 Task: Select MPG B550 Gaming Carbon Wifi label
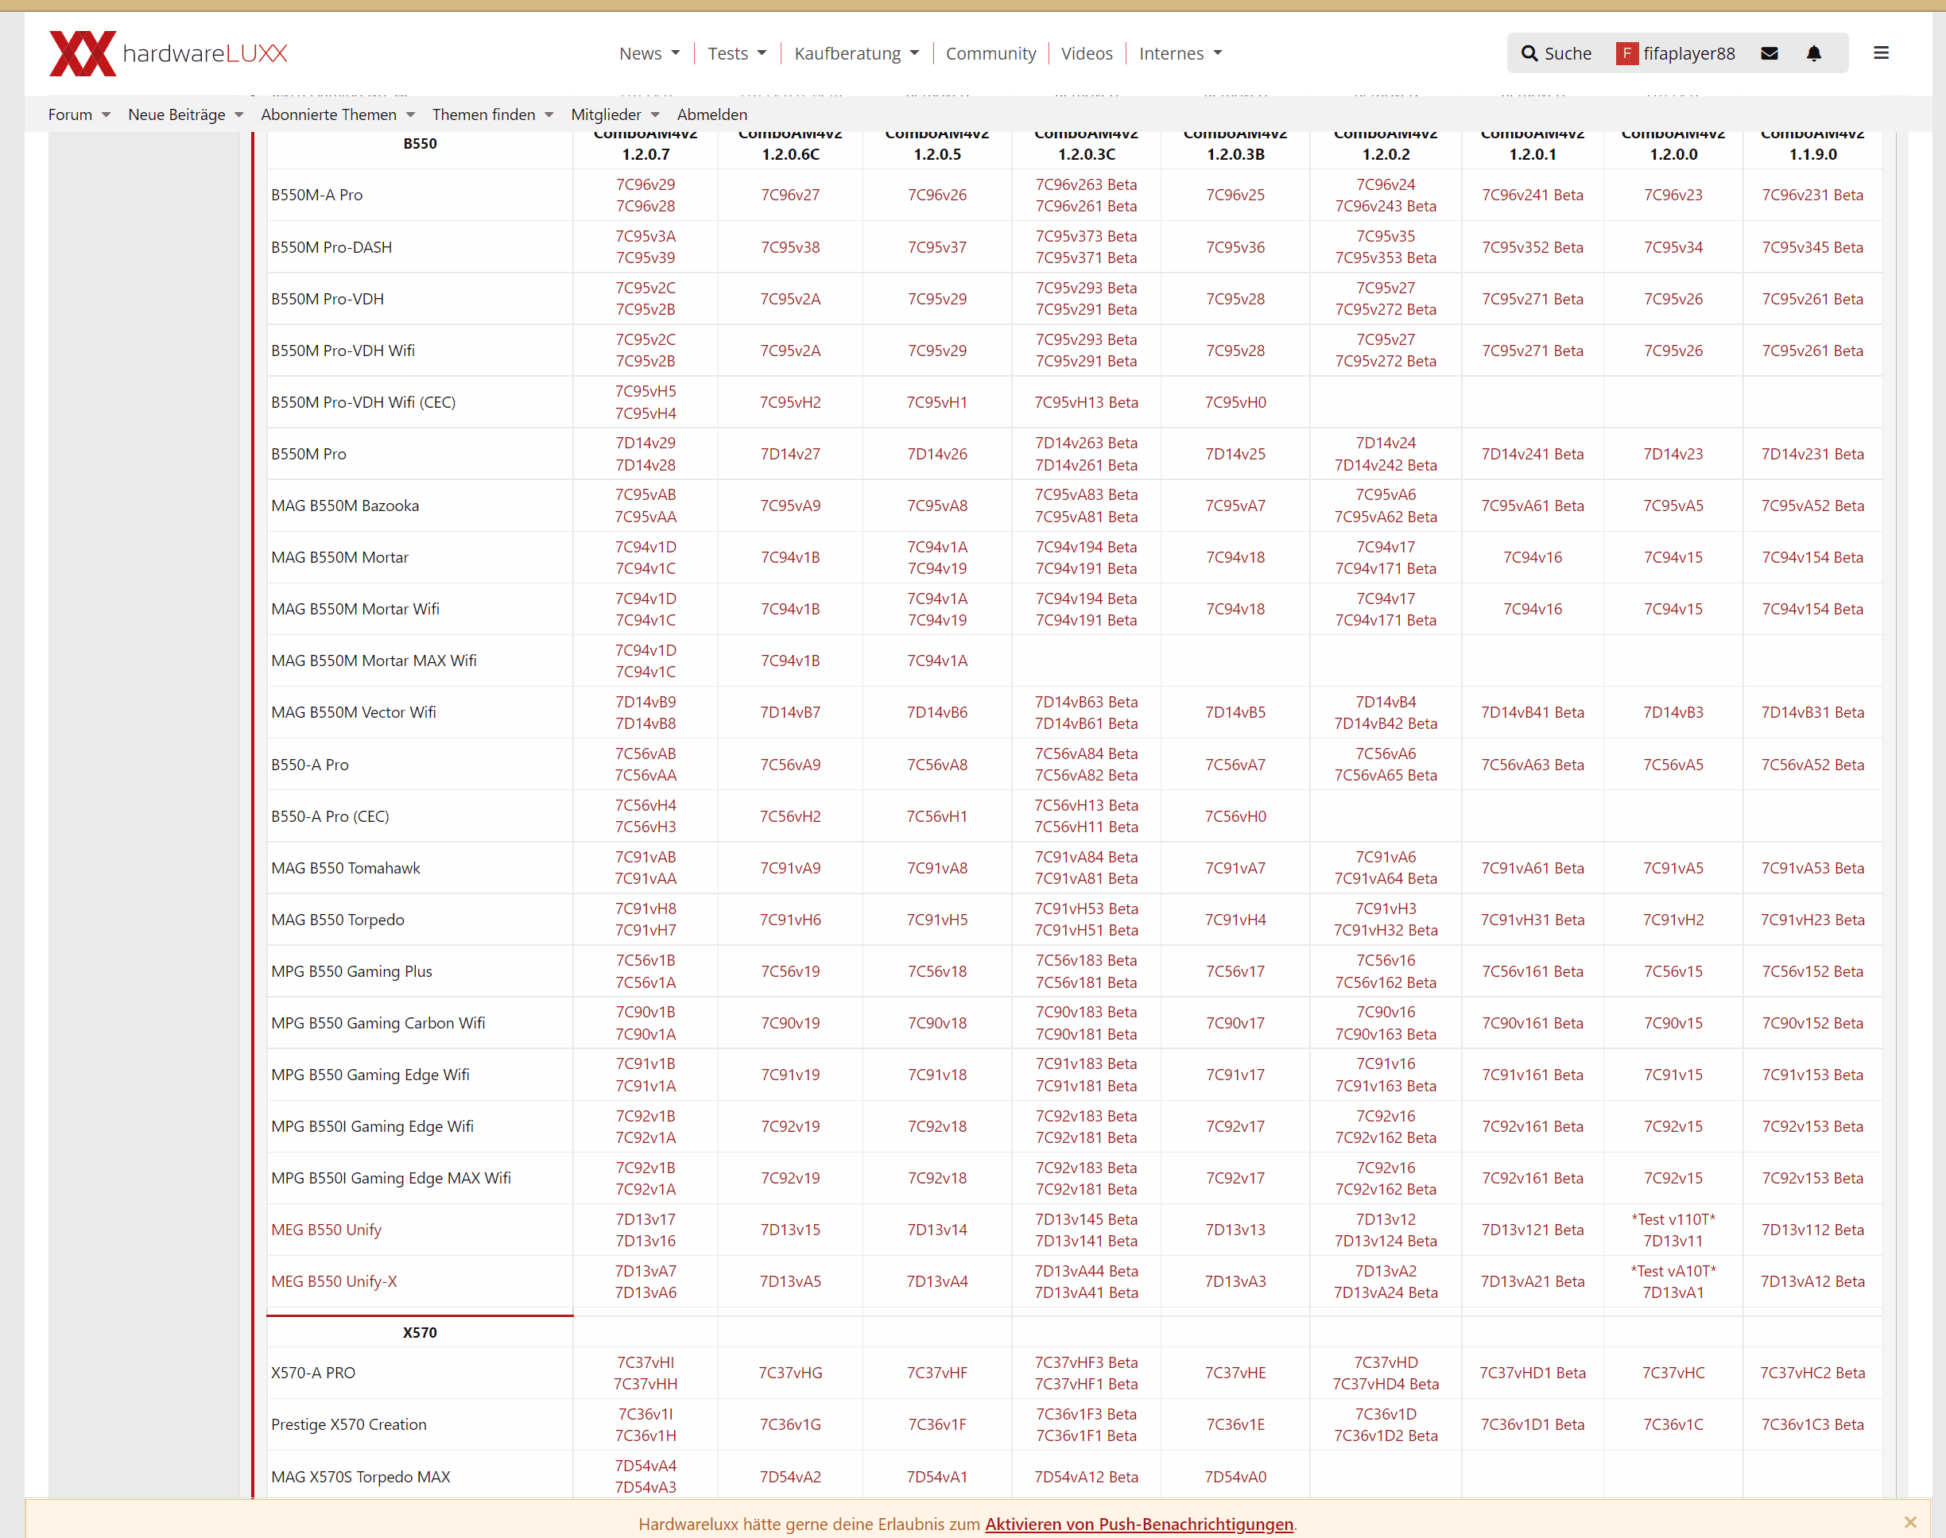(378, 1023)
